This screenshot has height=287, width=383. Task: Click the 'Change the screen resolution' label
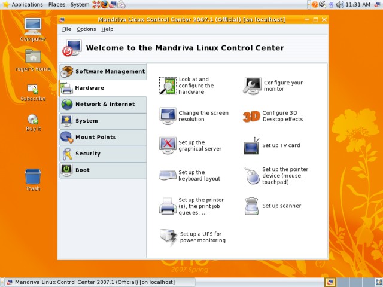coord(203,116)
